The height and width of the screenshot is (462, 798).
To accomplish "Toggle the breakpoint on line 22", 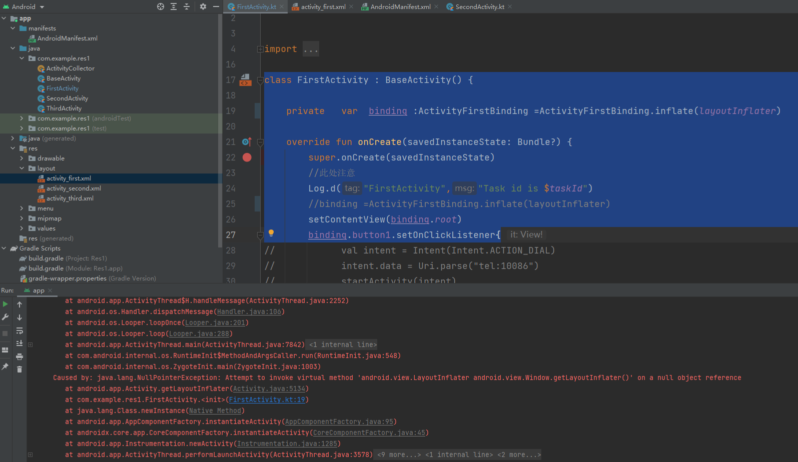I will coord(247,157).
